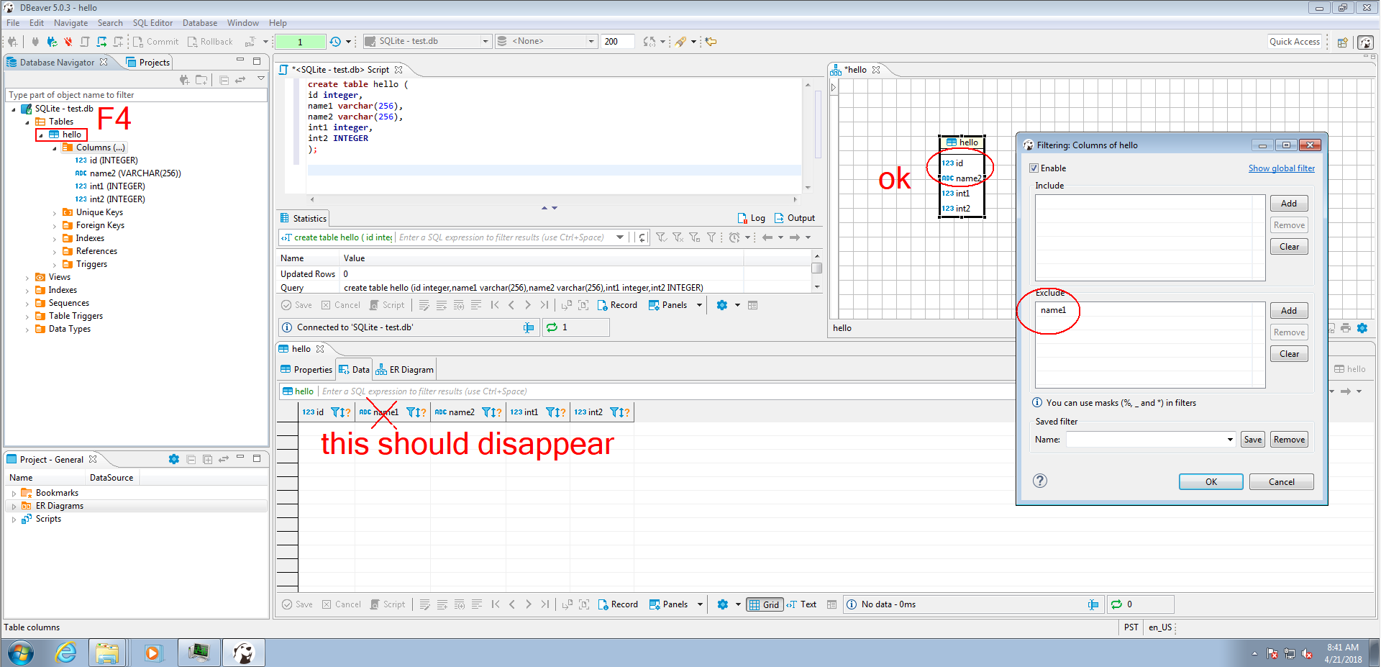
Task: Click the refresh icon next to 1
Action: tap(552, 327)
